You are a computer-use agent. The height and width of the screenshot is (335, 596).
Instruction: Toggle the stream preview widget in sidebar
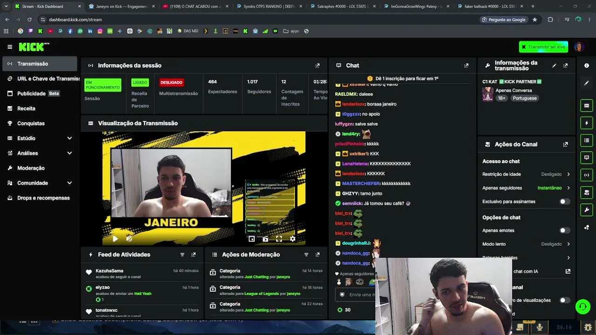point(587,106)
